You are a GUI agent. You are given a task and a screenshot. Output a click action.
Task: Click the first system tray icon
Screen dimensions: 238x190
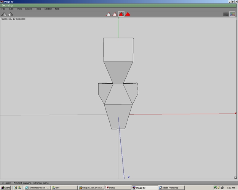(x=215, y=188)
